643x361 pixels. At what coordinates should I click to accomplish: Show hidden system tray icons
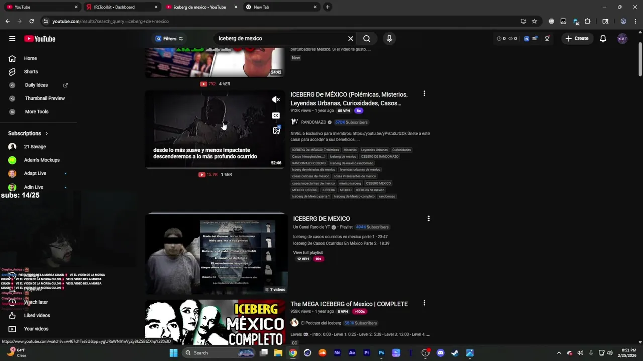click(x=559, y=353)
